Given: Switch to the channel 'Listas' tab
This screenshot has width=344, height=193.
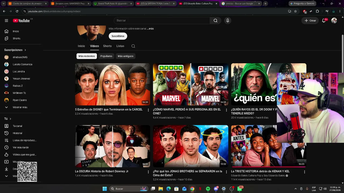Looking at the screenshot, I should pyautogui.click(x=120, y=46).
